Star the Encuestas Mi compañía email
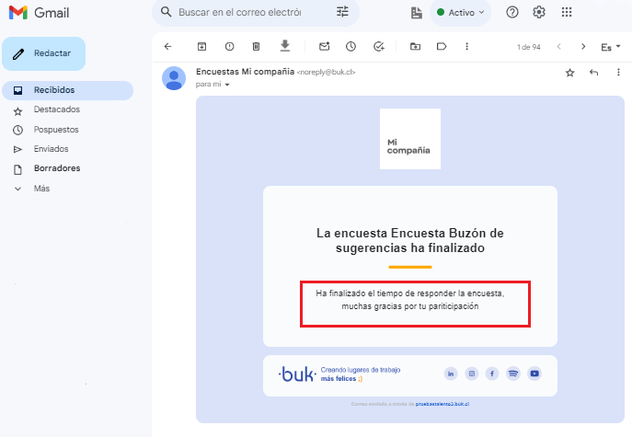632x437 pixels. pyautogui.click(x=569, y=72)
